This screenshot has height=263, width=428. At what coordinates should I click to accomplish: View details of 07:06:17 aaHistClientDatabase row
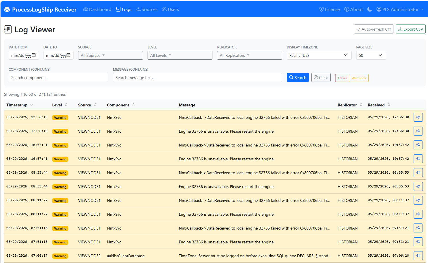418,256
